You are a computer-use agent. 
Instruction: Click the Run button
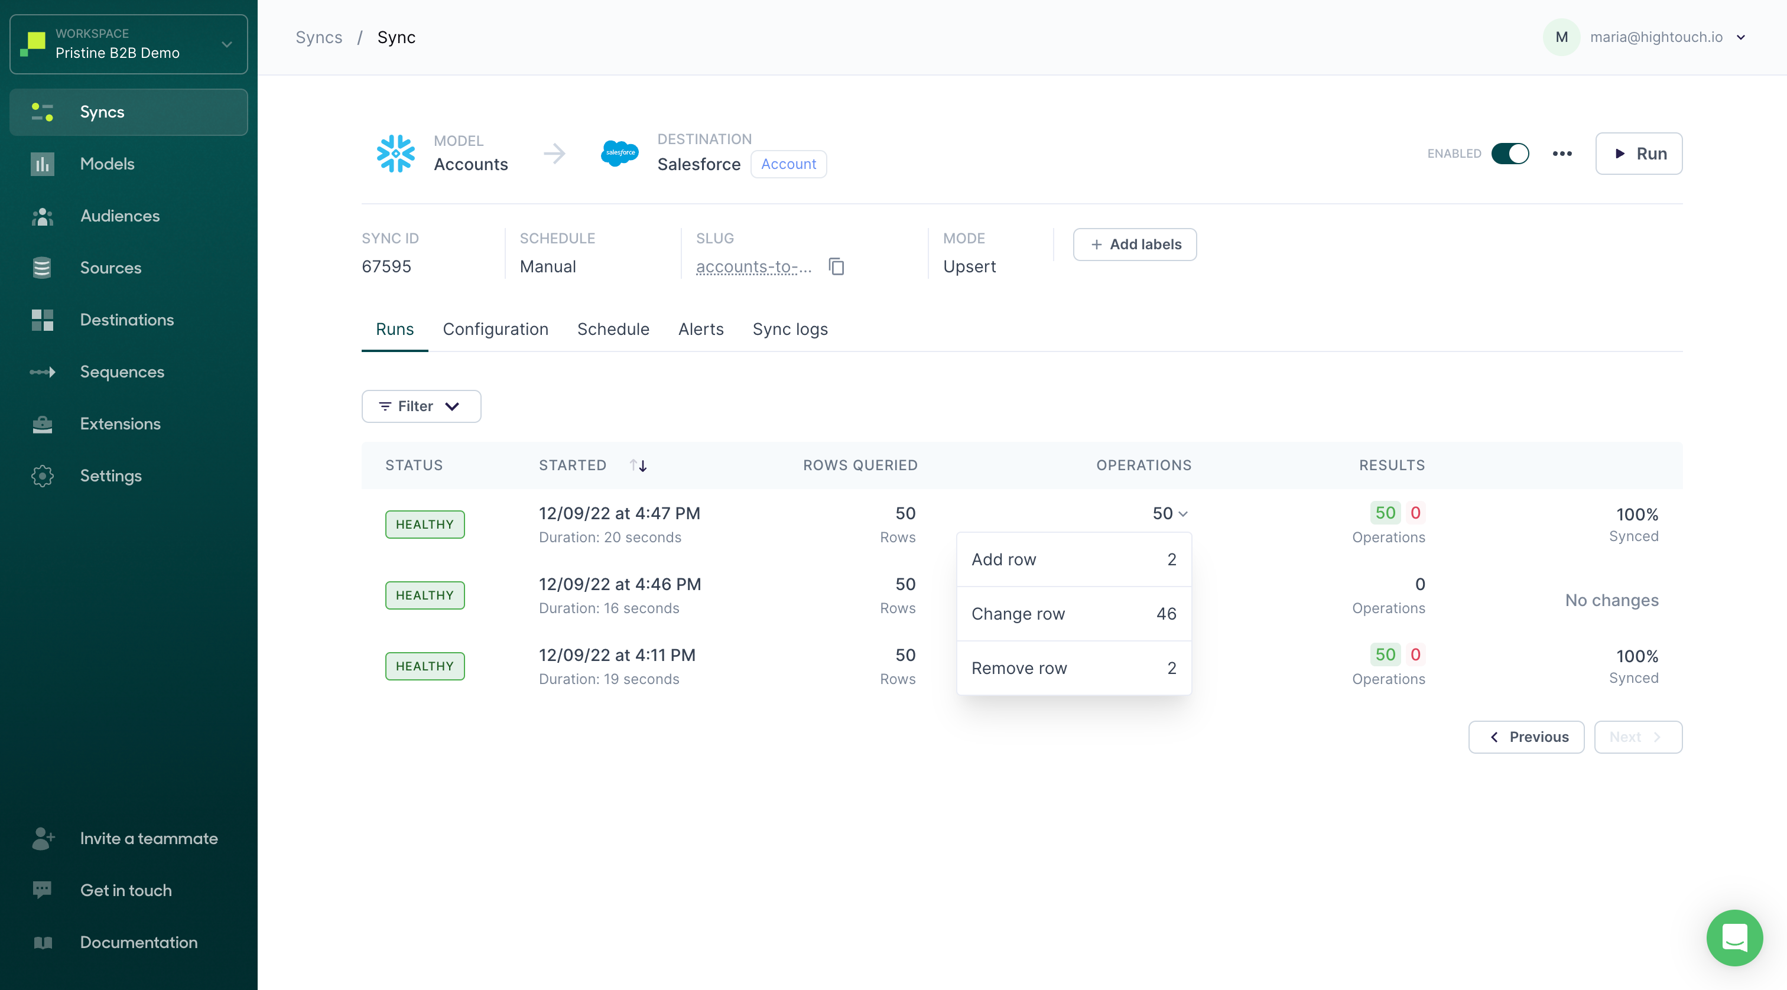1638,153
